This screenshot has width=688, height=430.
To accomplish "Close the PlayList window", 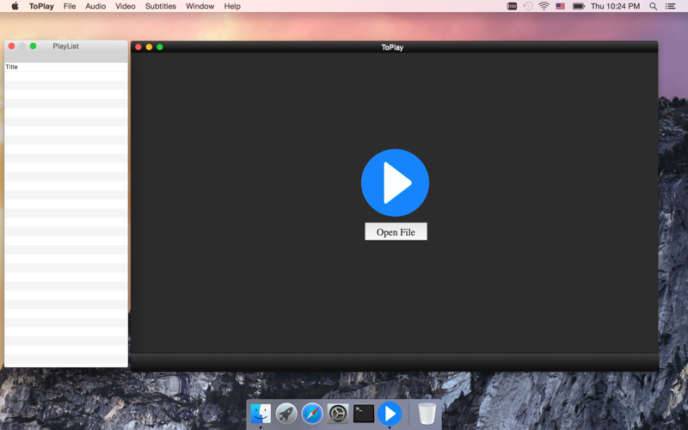I will point(12,46).
